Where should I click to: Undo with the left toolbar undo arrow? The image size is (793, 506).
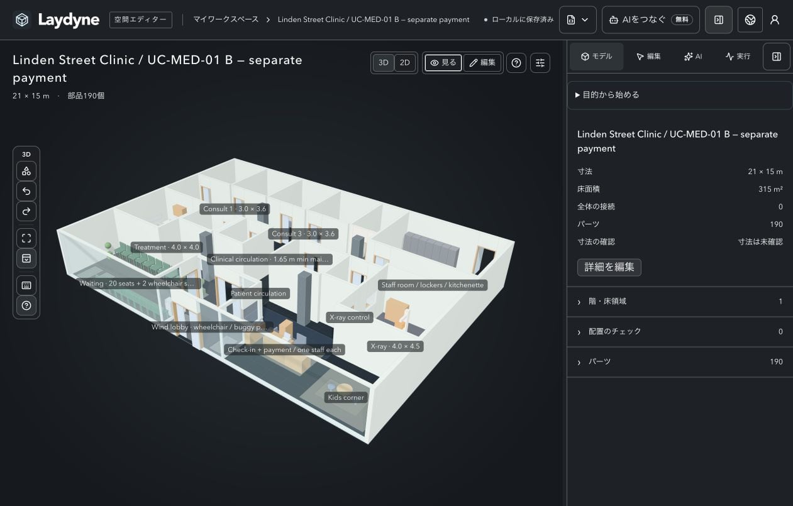point(26,191)
